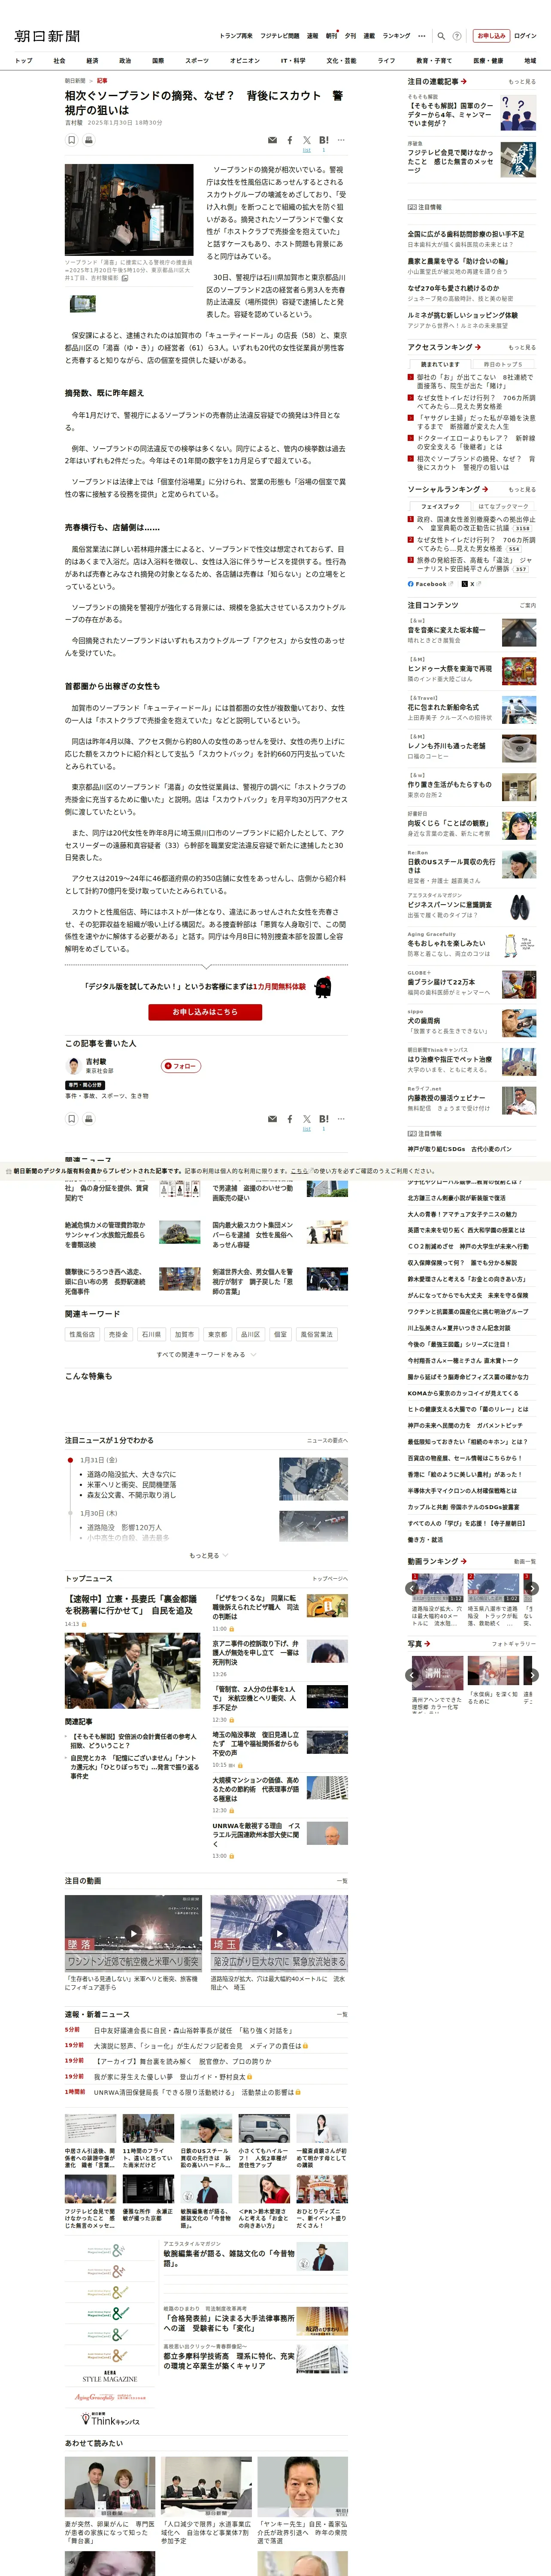The height and width of the screenshot is (2576, 551).
Task: Open the 政治 navigation menu
Action: [125, 61]
